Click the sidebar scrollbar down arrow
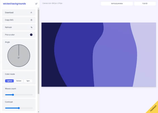 38,112
